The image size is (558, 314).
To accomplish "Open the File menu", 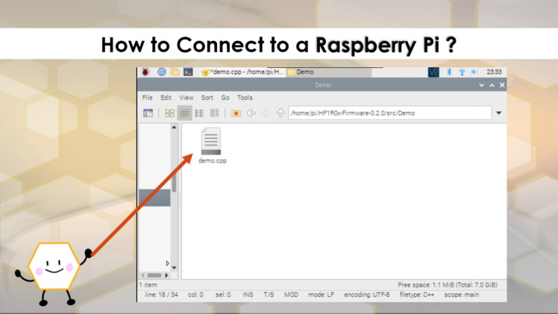I will pyautogui.click(x=147, y=98).
